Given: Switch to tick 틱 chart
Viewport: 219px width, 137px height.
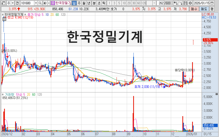Looking at the screenshot, I should 104,3.
